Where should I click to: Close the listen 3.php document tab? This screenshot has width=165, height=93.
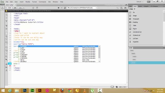(15, 5)
